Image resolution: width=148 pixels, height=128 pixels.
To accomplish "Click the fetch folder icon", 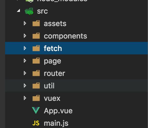I will pyautogui.click(x=36, y=48).
